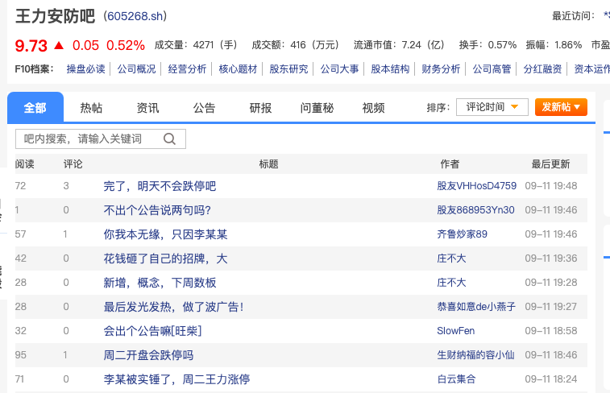
Task: Switch to the 资讯 tab
Action: tap(147, 108)
